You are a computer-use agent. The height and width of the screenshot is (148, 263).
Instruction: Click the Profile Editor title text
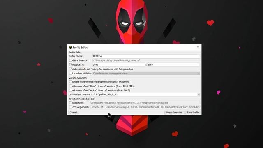click(80, 47)
